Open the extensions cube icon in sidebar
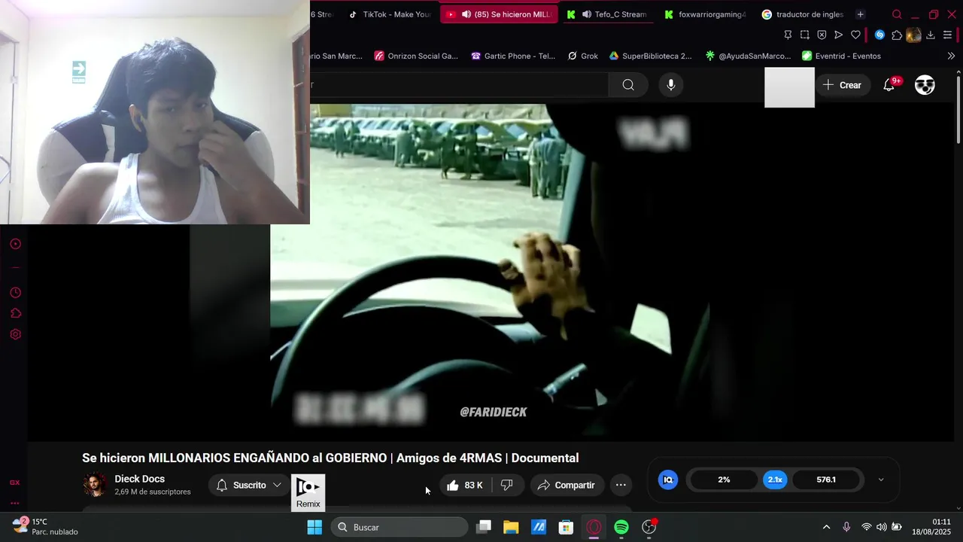Image resolution: width=963 pixels, height=542 pixels. coord(15,314)
